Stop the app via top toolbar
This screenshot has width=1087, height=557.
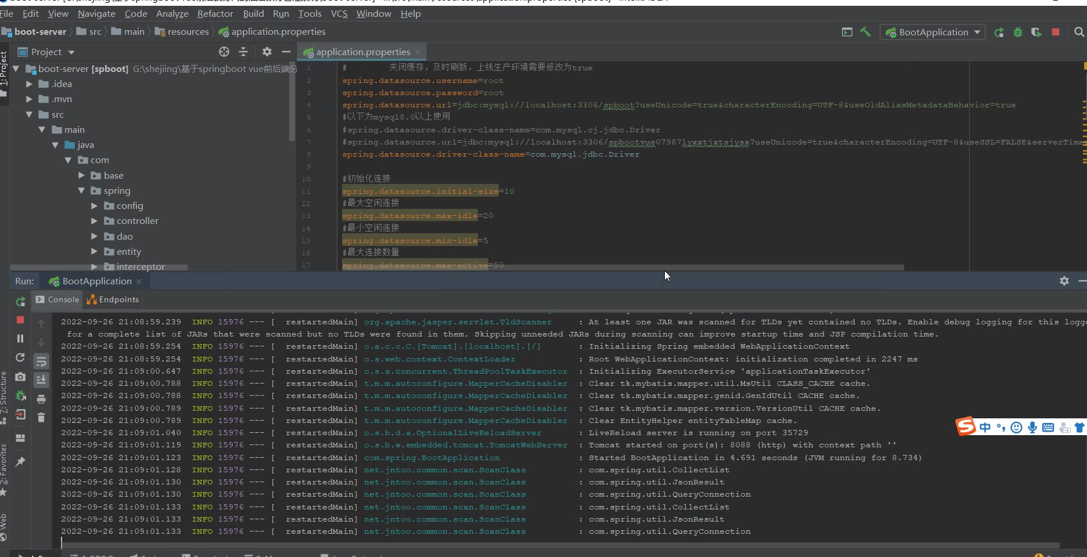point(1056,32)
